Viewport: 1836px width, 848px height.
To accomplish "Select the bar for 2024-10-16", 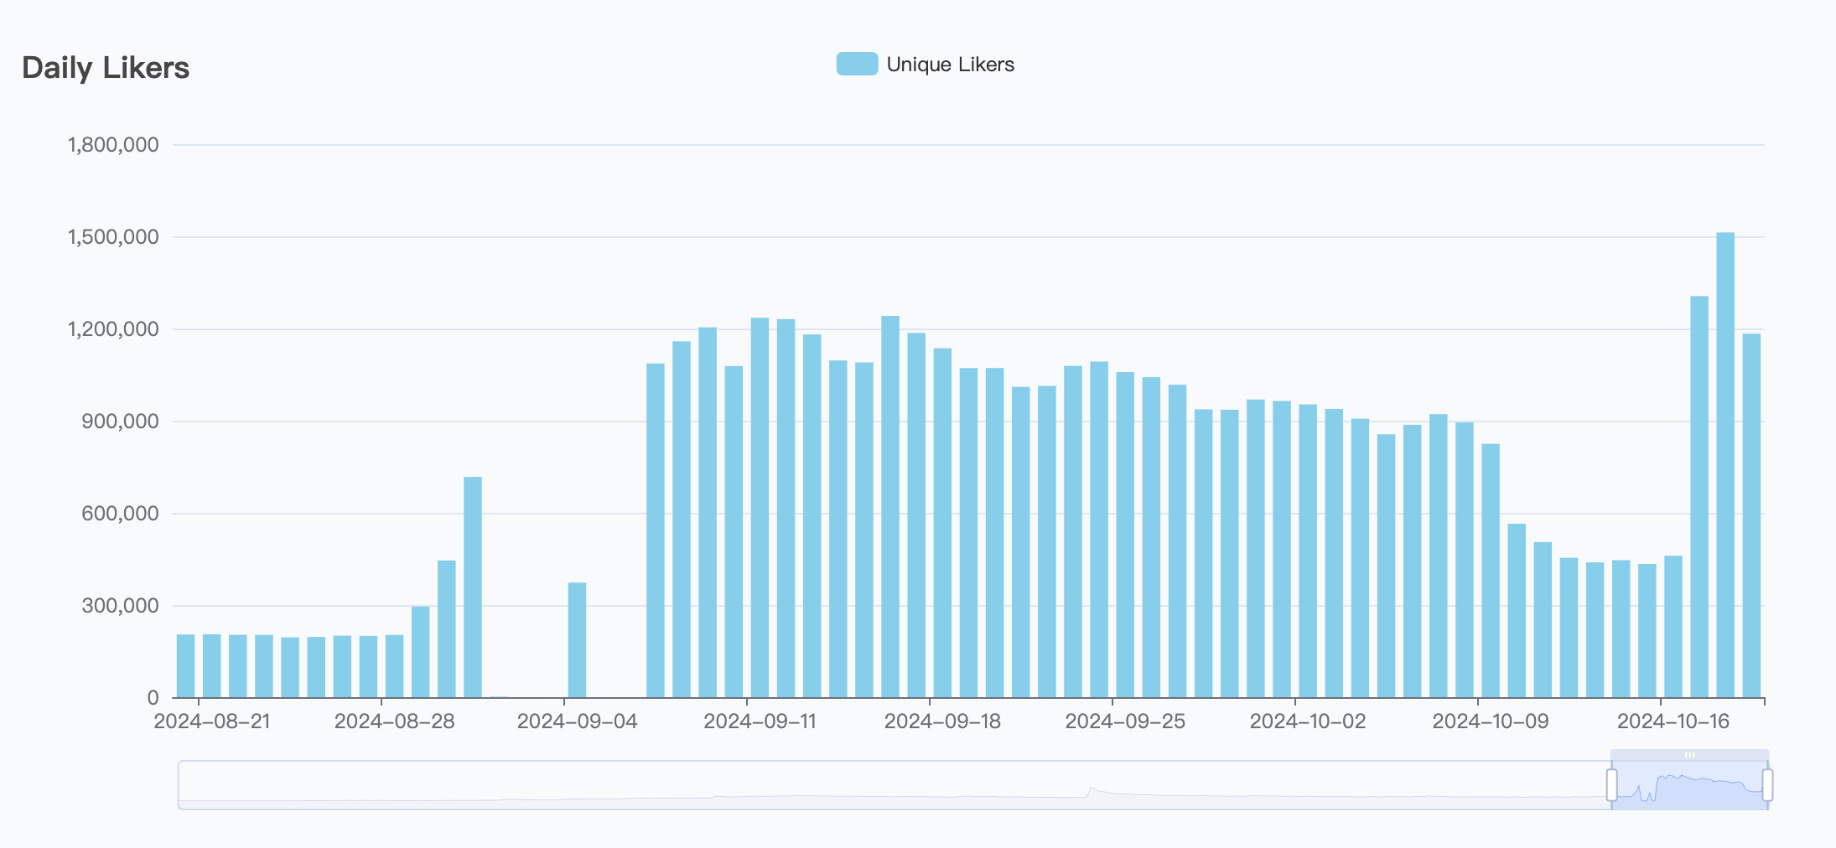I will (x=1673, y=627).
